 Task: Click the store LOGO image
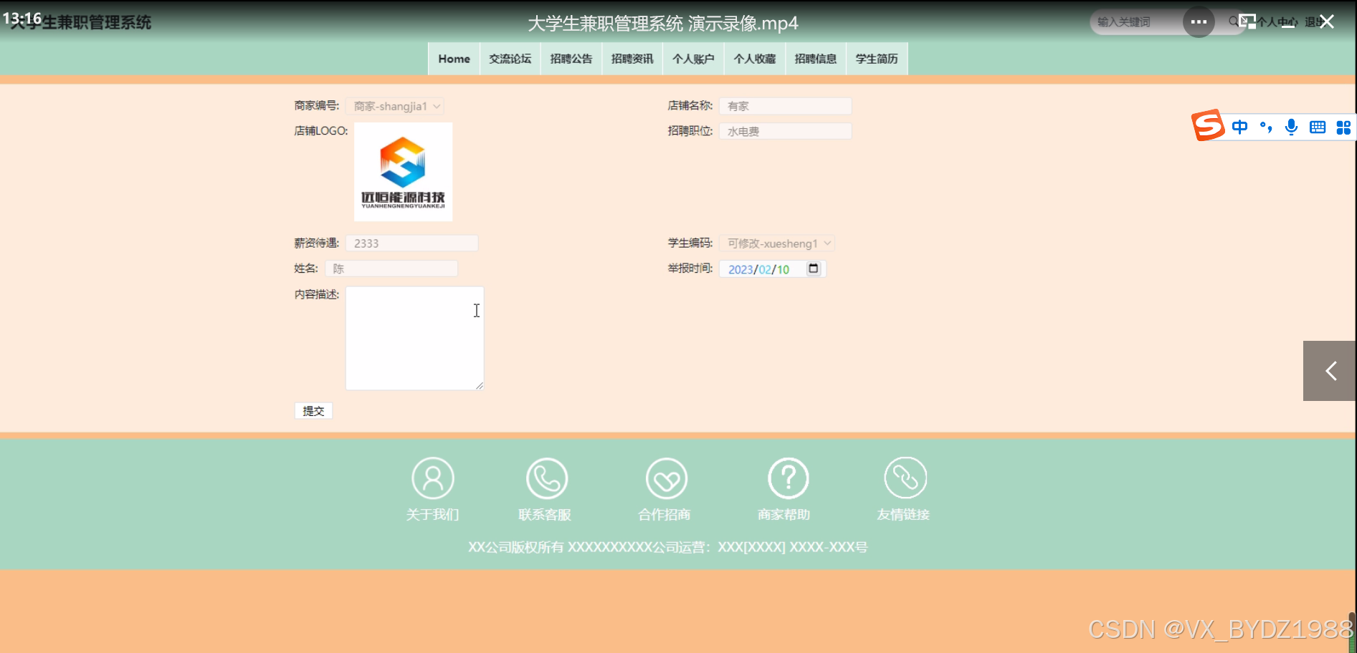pyautogui.click(x=404, y=172)
